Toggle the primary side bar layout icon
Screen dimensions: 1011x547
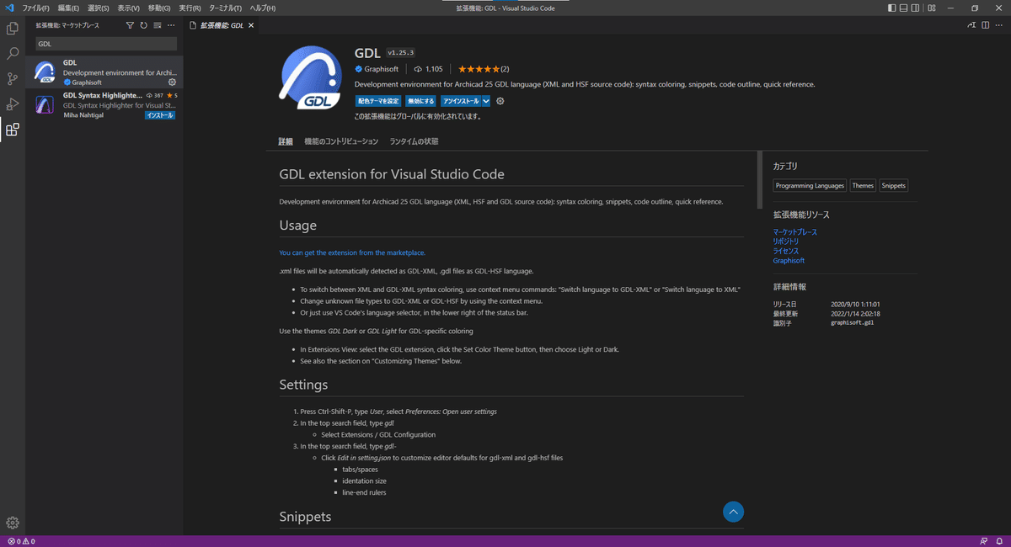point(892,8)
